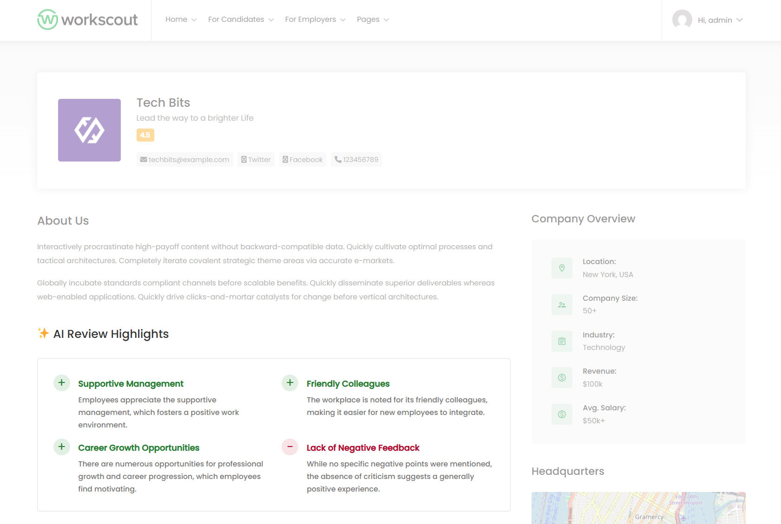Click the techbits@example.com email link
Image resolution: width=781 pixels, height=524 pixels.
185,160
